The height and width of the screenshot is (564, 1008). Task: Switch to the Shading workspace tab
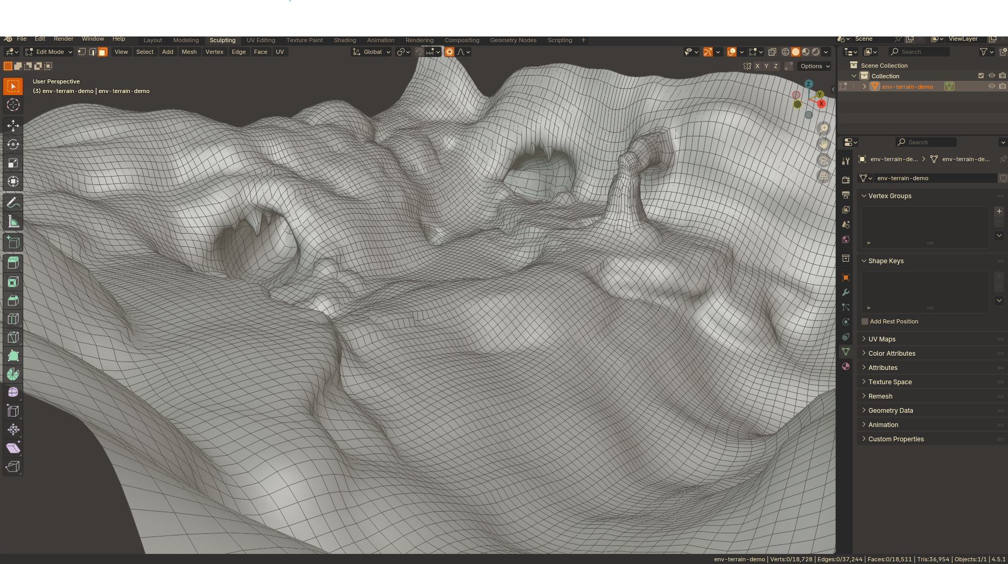click(x=344, y=40)
